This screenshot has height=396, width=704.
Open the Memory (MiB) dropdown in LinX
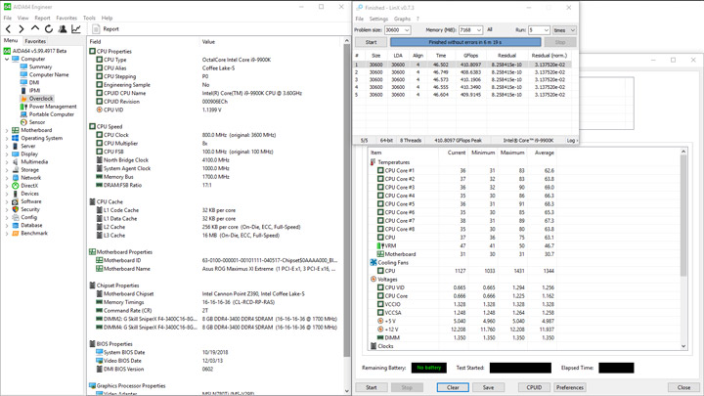[x=478, y=30]
